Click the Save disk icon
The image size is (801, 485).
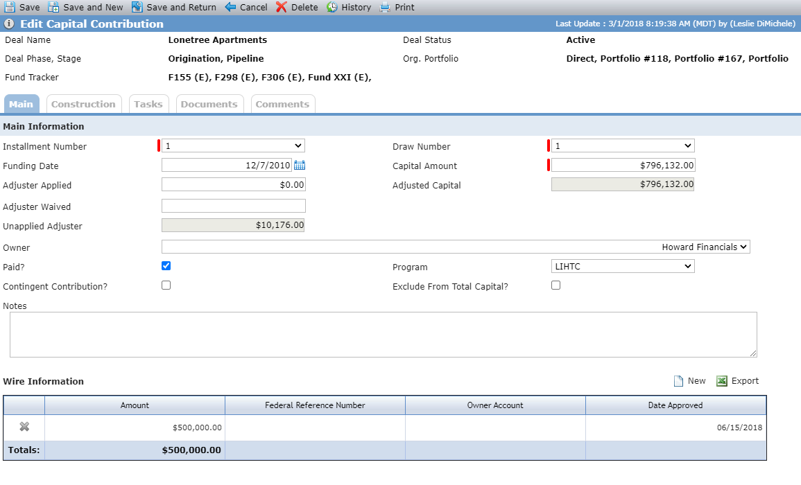(x=9, y=7)
